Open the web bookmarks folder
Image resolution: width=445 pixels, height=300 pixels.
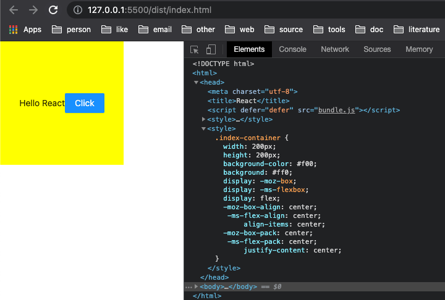(x=240, y=30)
